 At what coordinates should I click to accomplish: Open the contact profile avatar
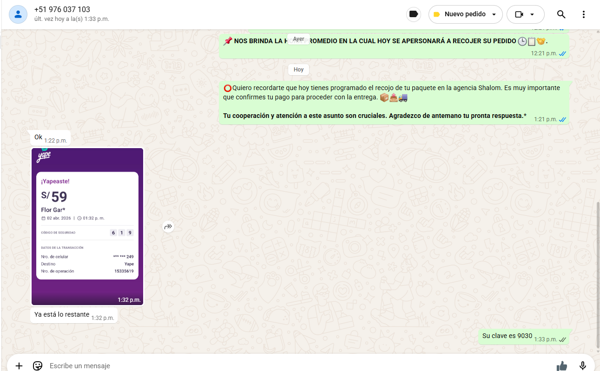[x=18, y=14]
